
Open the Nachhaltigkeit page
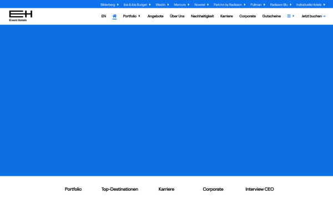(x=202, y=16)
